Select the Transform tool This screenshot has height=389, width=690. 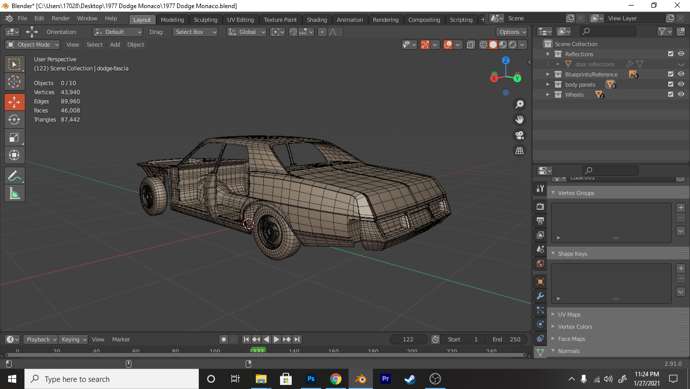coord(14,155)
